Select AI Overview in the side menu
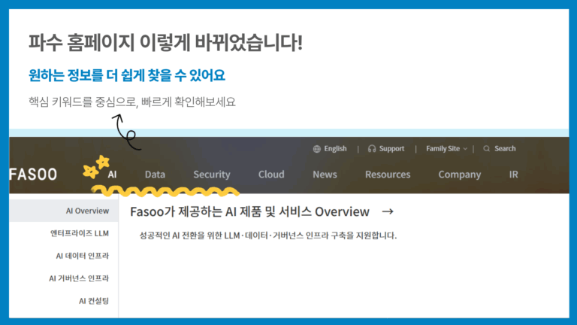Image resolution: width=577 pixels, height=325 pixels. 87,211
